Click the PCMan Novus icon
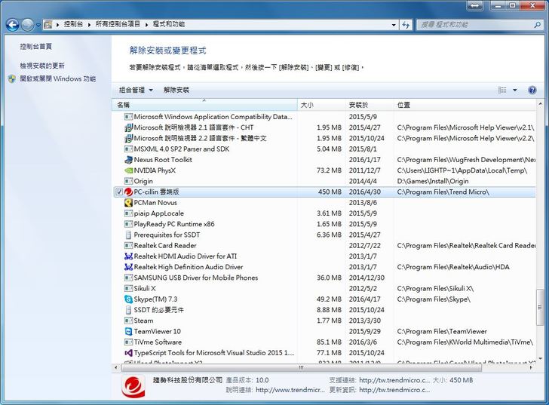The image size is (549, 405). pos(128,203)
